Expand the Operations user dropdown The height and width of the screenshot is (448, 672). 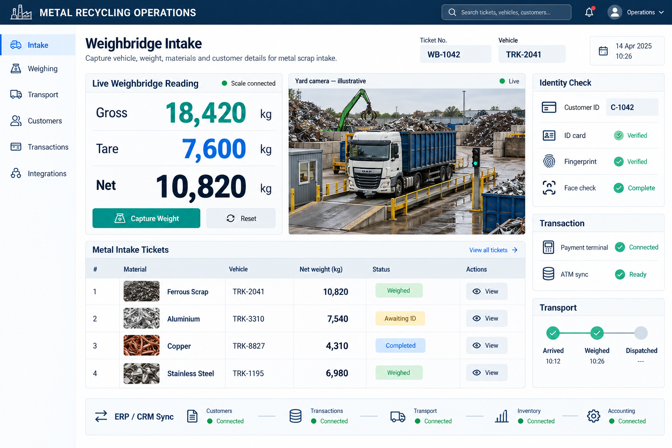coord(645,12)
